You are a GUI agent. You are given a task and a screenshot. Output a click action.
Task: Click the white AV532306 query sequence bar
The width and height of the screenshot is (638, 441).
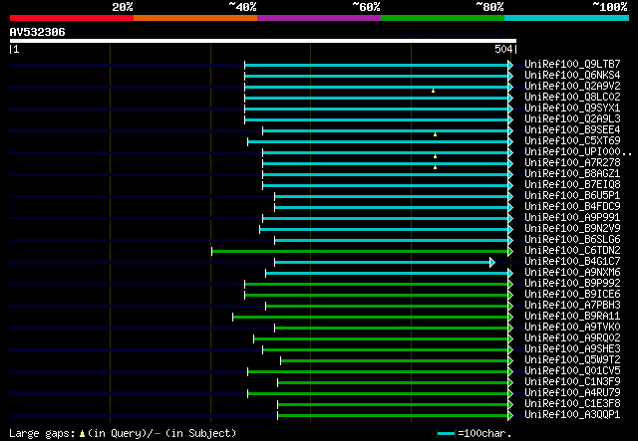coord(263,41)
